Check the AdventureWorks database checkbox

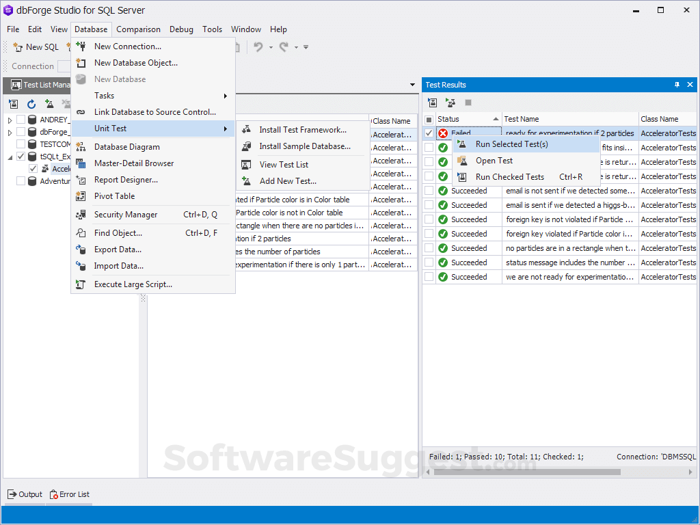tap(20, 180)
